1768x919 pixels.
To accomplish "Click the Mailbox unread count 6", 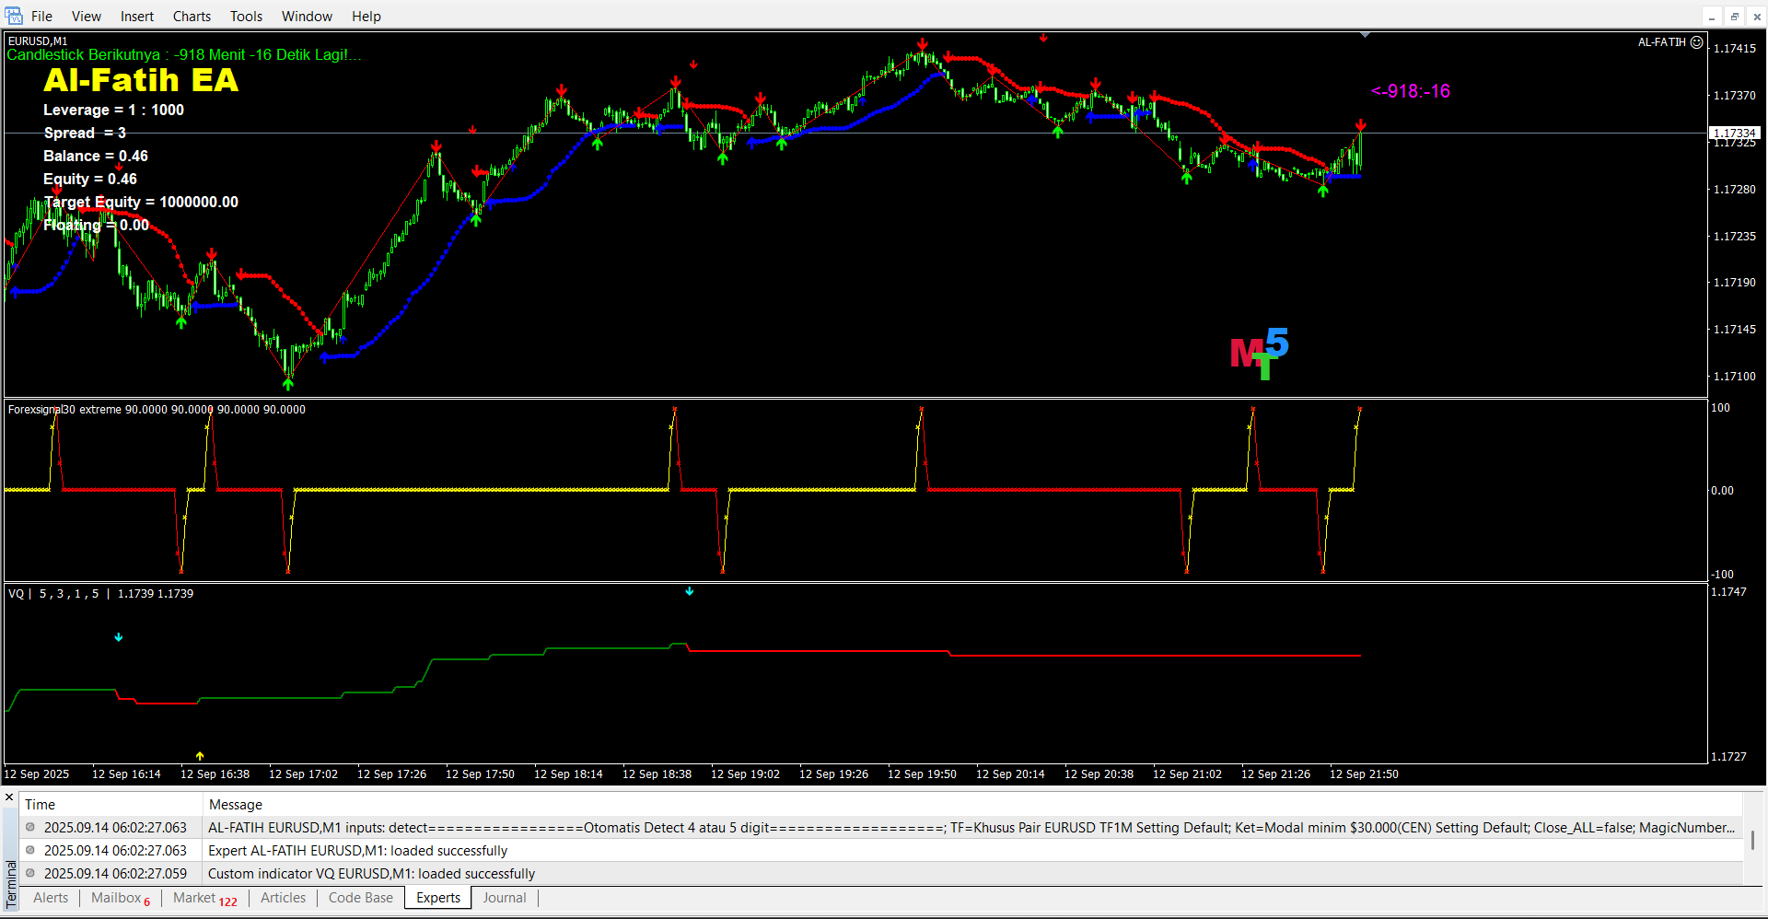I will (x=147, y=902).
